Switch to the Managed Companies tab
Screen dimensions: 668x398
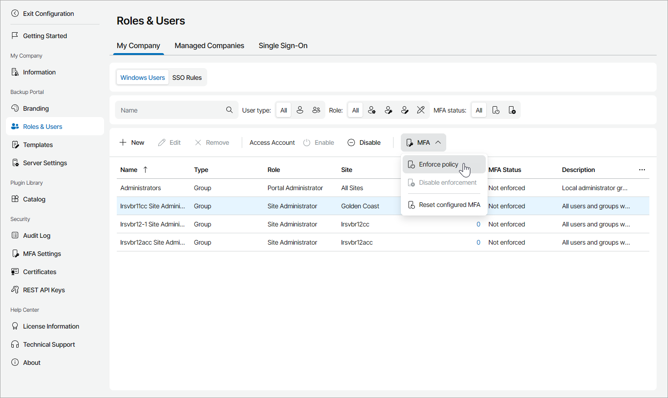tap(209, 45)
